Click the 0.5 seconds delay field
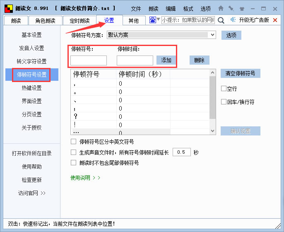This screenshot has height=232, width=284. click(182, 152)
